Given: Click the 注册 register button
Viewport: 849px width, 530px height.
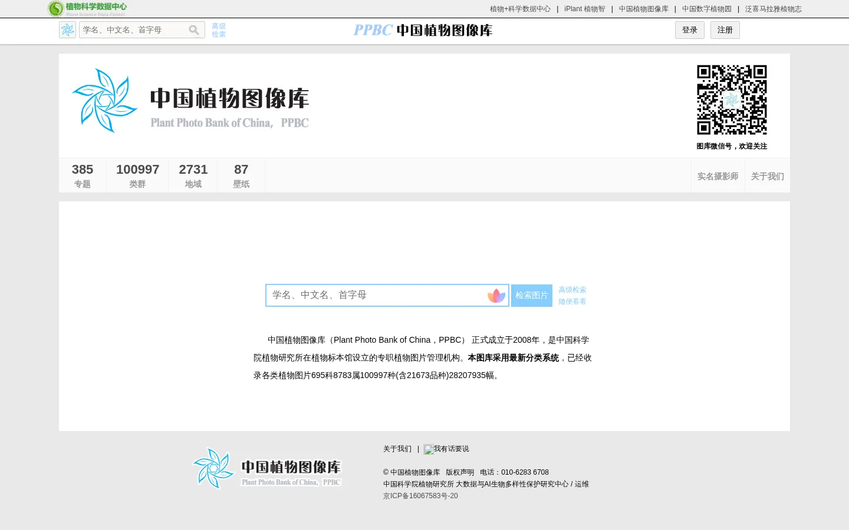Looking at the screenshot, I should [725, 30].
